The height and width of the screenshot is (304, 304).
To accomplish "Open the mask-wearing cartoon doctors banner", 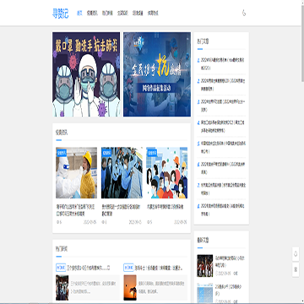I will coord(86,74).
